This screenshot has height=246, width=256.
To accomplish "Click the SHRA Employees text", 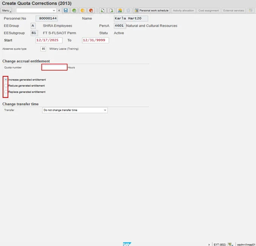I will click(57, 26).
